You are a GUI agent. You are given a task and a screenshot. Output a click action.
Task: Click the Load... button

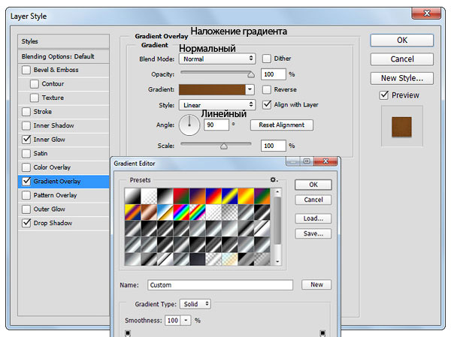(x=313, y=218)
